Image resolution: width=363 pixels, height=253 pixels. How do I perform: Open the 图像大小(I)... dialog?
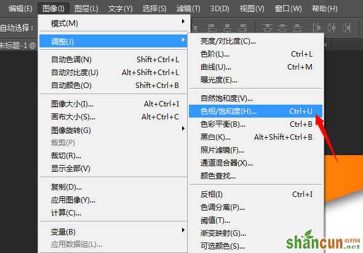coord(113,104)
